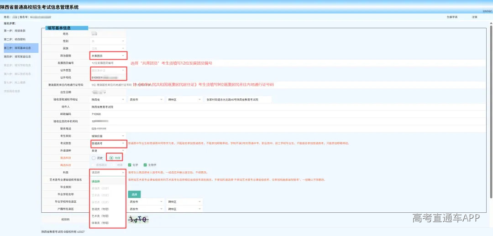Click the 邮政编码 field showing 710068
This screenshot has width=493, height=236.
(288, 114)
